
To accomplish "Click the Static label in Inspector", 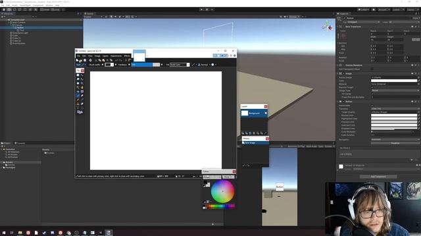I will (x=415, y=18).
